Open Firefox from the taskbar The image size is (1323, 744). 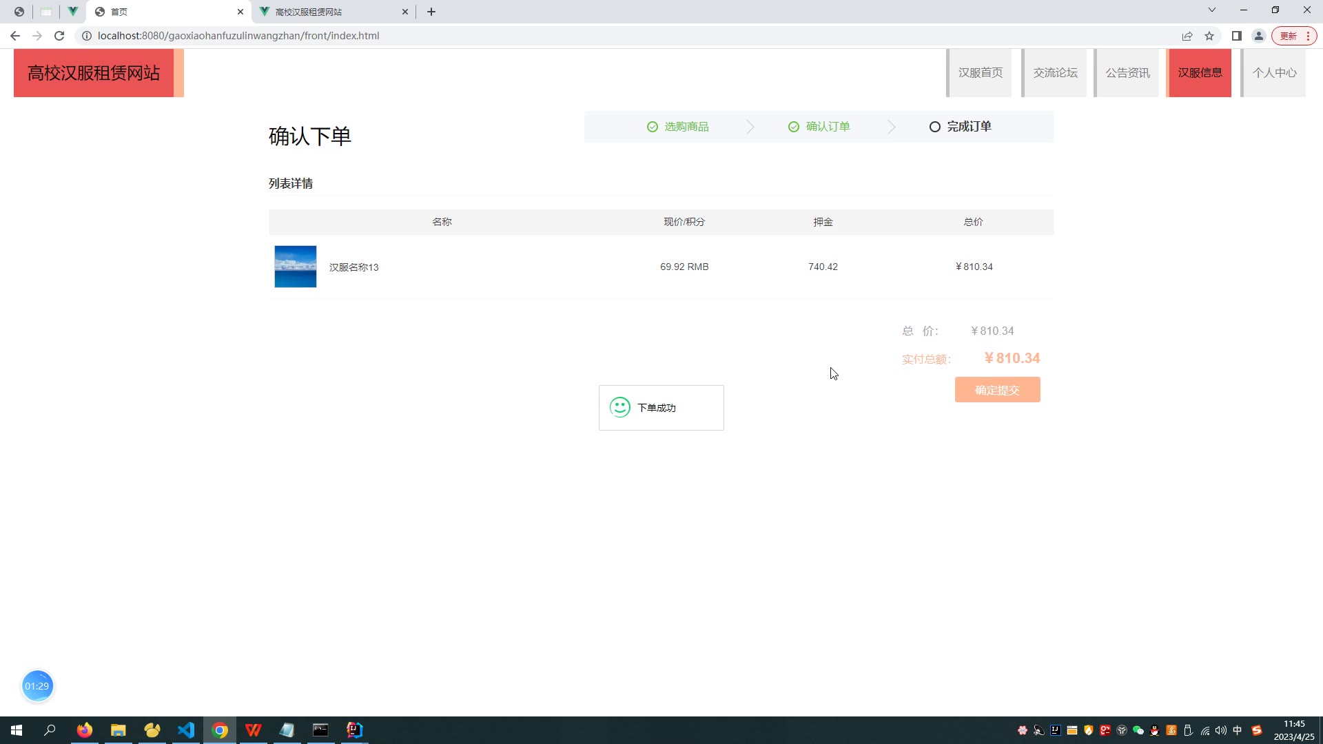pos(85,730)
